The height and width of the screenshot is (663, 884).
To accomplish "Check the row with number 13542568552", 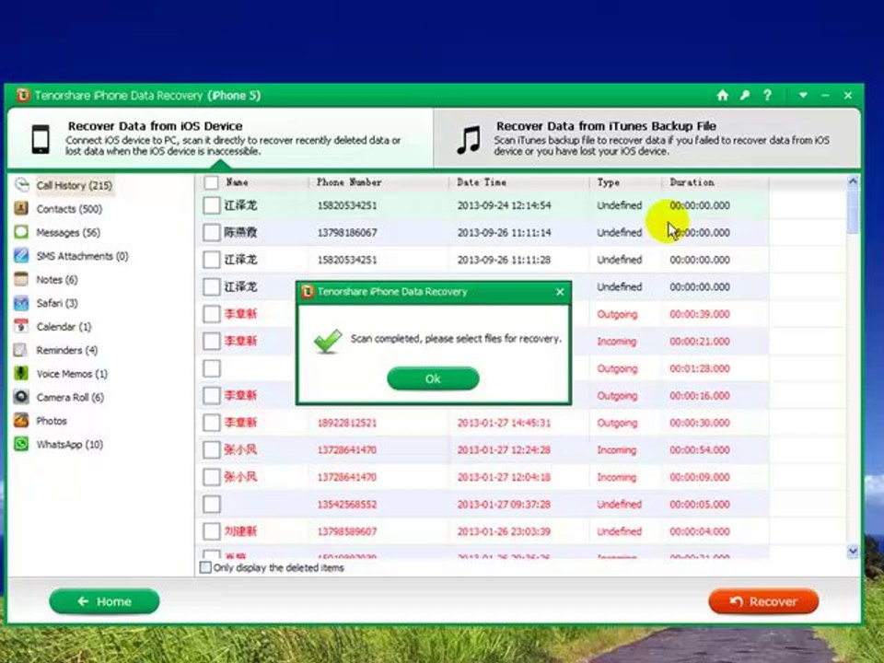I will point(212,504).
